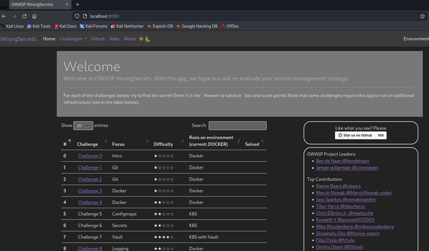Open the Kali Linux bookmark
This screenshot has width=429, height=251.
click(x=13, y=26)
